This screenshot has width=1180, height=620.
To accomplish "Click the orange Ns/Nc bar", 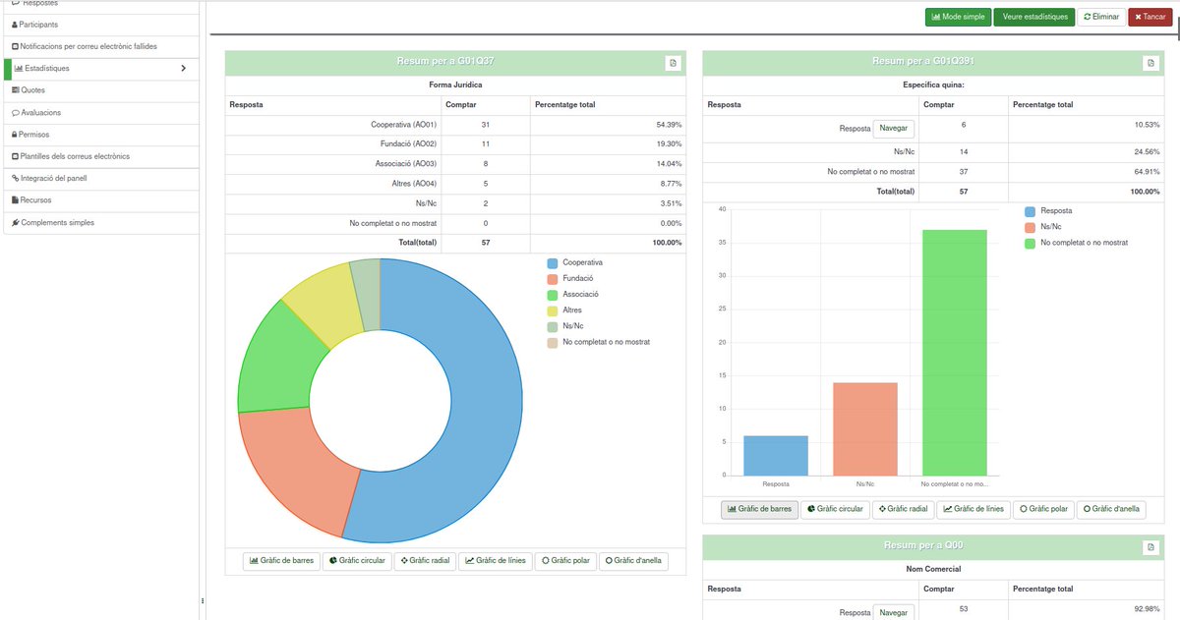I will 865,429.
